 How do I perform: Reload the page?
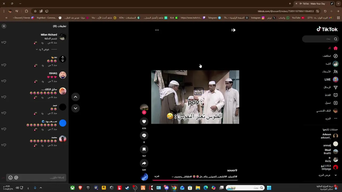pyautogui.click(x=325, y=11)
